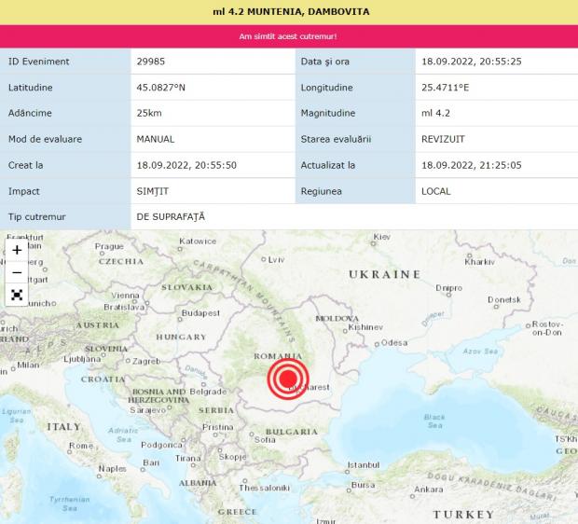Select longitude value 25.4711°E
Image resolution: width=578 pixels, height=524 pixels.
[x=446, y=88]
